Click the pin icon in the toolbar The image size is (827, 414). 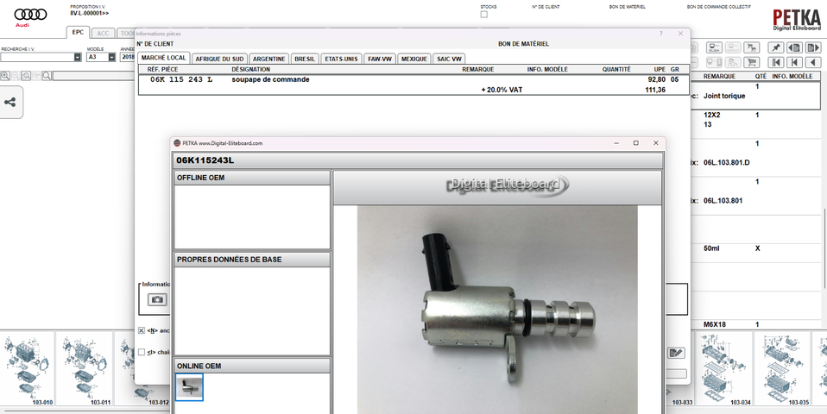coord(775,47)
